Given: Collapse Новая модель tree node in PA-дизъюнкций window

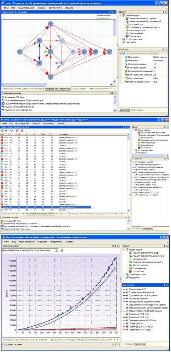Looking at the screenshot, I should point(133,130).
